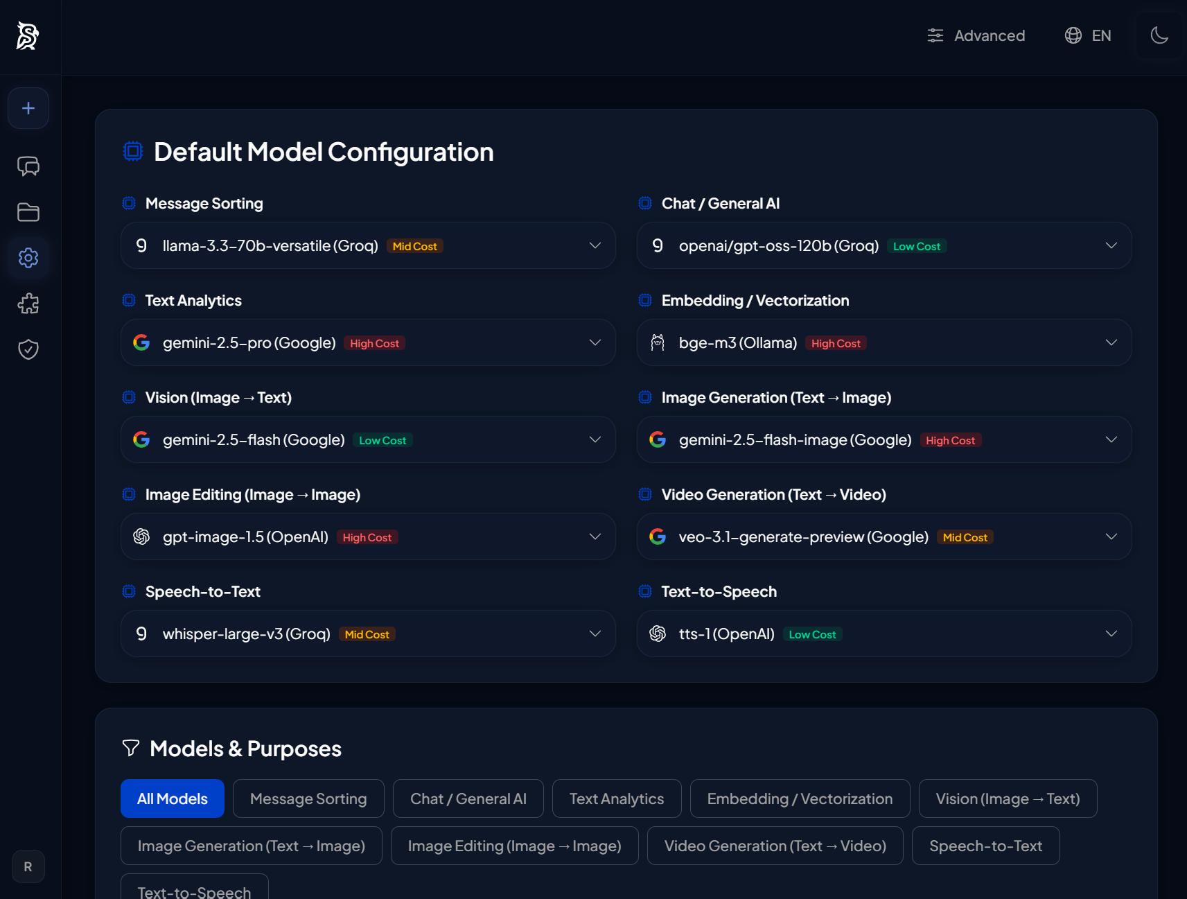Select the All Models filter tab
Screen dimensions: 1187x899
click(x=173, y=798)
